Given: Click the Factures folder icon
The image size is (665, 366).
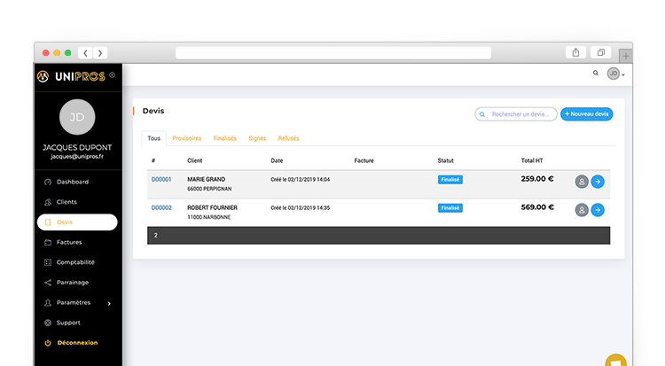Looking at the screenshot, I should pyautogui.click(x=48, y=242).
